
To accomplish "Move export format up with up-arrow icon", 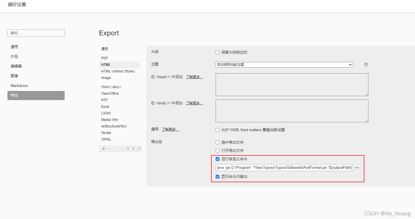I will 128,149.
